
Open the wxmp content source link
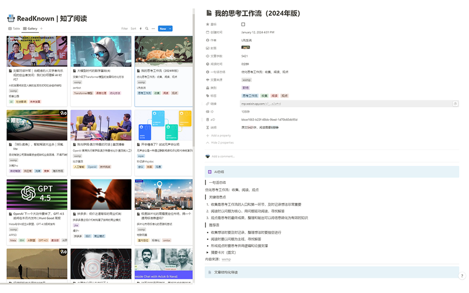point(226,259)
